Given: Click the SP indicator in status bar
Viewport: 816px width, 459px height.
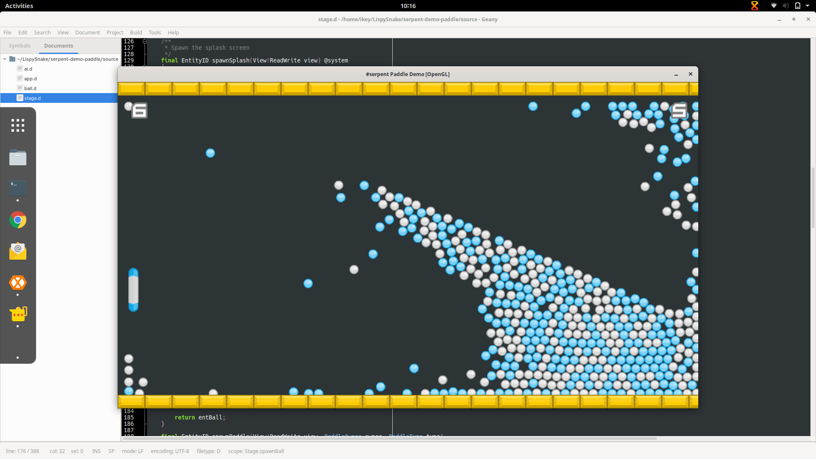Looking at the screenshot, I should (111, 451).
